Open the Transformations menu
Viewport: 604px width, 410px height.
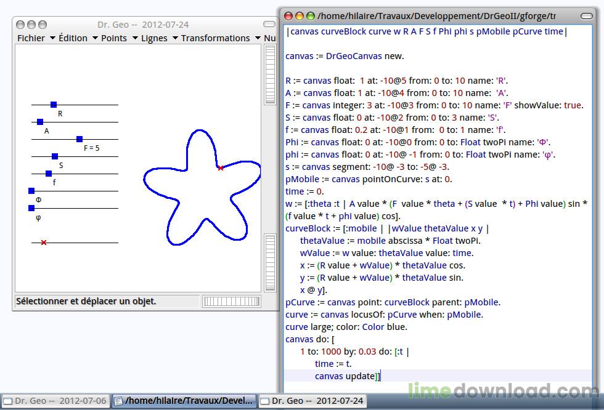215,38
